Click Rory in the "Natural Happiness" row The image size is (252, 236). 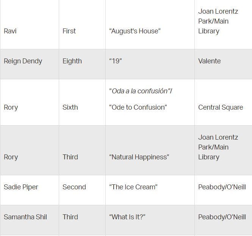11,157
